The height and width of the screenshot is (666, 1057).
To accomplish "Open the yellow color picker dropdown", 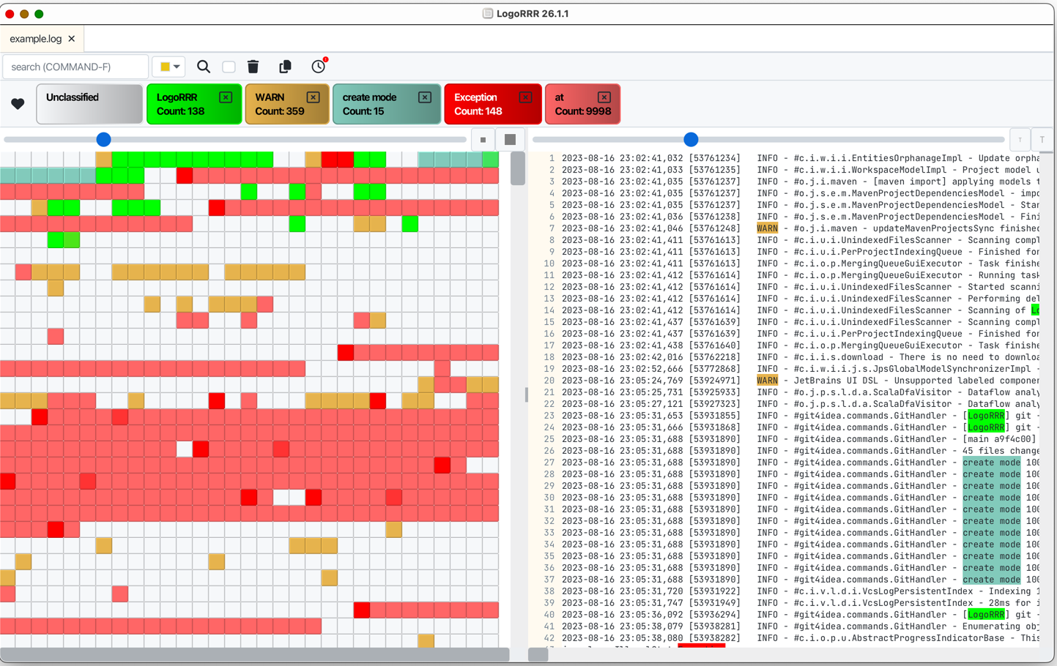I will click(x=169, y=67).
